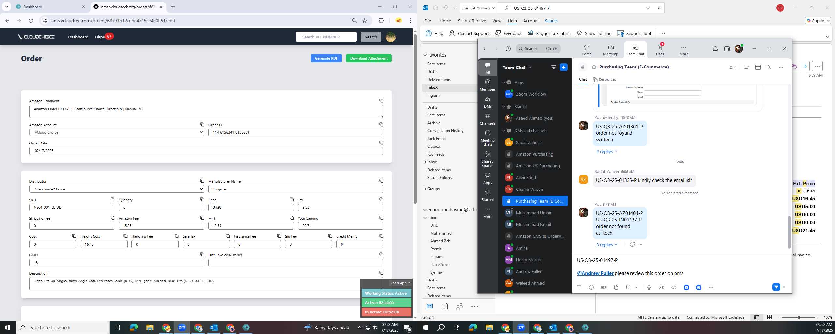Viewport: 835px width, 334px height.
Task: Click Open App on status widget
Action: pos(400,283)
